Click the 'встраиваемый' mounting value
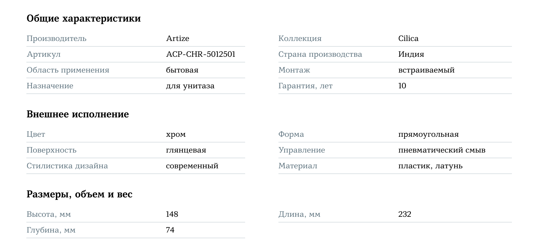This screenshot has height=250, width=533. point(426,70)
